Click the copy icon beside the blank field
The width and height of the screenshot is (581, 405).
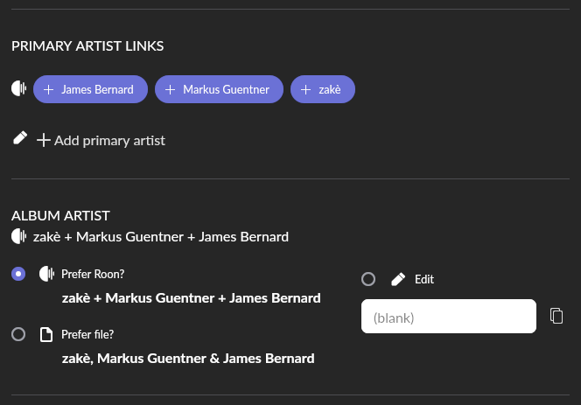click(556, 316)
